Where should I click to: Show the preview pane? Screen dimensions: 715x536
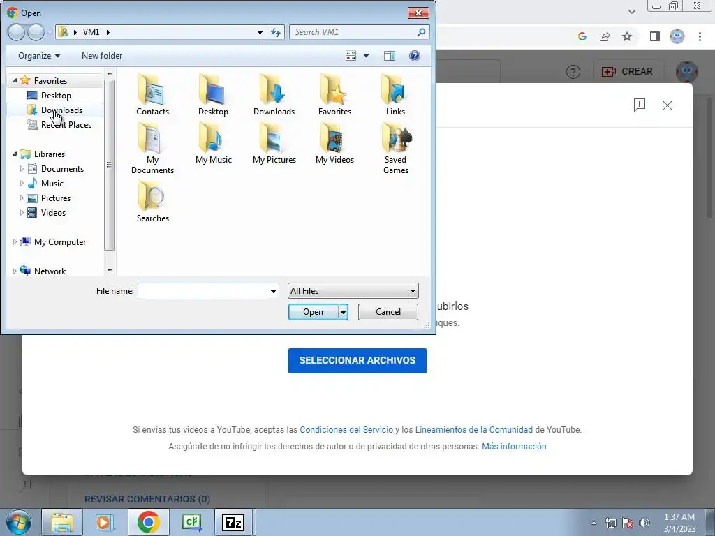[390, 56]
